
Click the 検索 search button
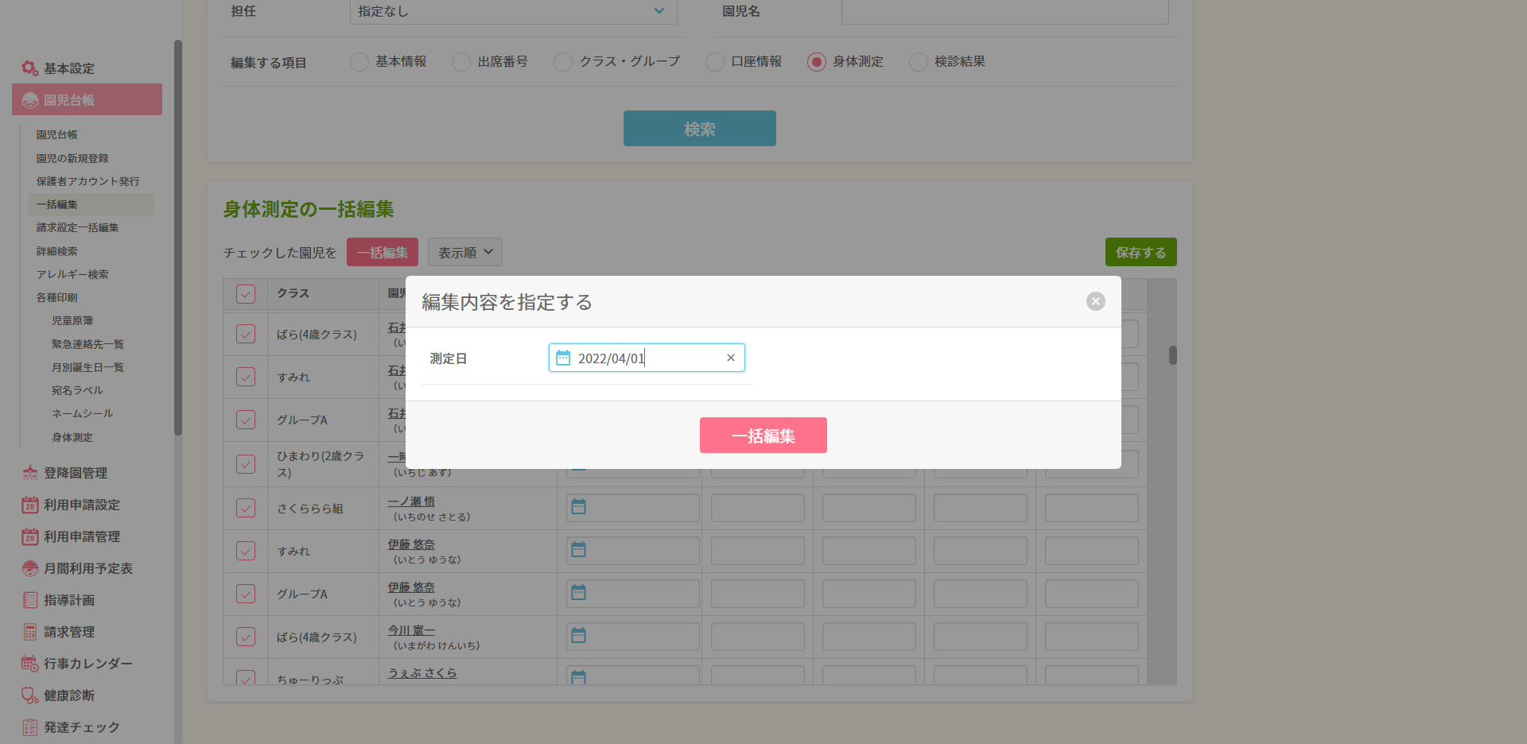[700, 128]
